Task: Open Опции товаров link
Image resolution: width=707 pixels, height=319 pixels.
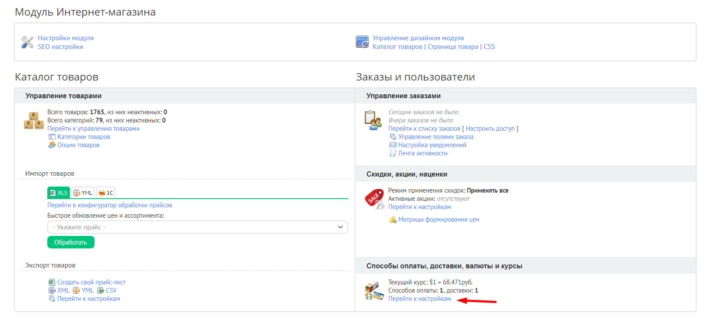Action: pos(78,145)
